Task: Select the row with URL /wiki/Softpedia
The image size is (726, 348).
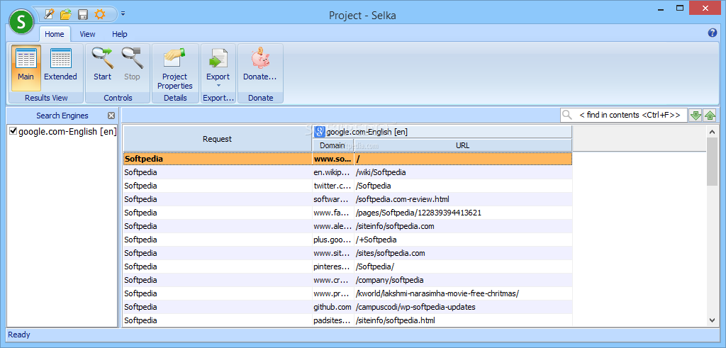Action: point(347,172)
